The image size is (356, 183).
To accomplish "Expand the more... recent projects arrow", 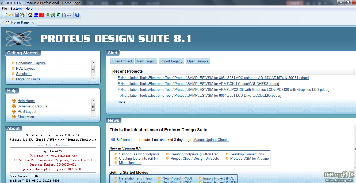I will point(114,102).
